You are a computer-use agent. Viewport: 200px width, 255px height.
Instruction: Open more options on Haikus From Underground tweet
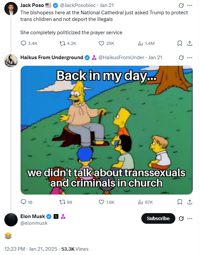coord(190,57)
